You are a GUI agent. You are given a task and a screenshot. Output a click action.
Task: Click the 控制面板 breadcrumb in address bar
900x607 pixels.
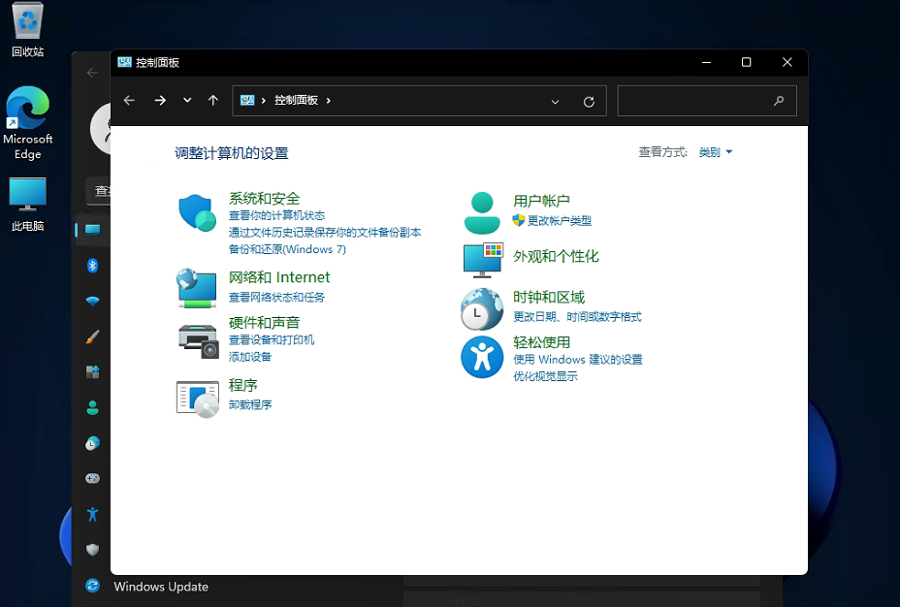pyautogui.click(x=296, y=101)
